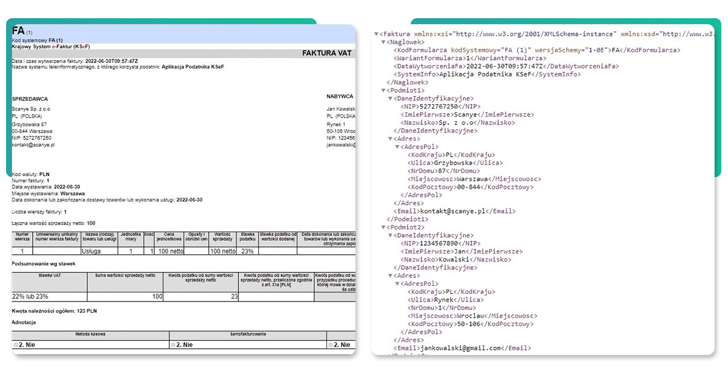This screenshot has width=728, height=381.
Task: Select the WariantFormularza XML line
Action: coord(470,58)
